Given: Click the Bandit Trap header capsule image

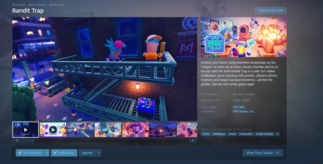Looking at the screenshot, I should click(x=244, y=37).
